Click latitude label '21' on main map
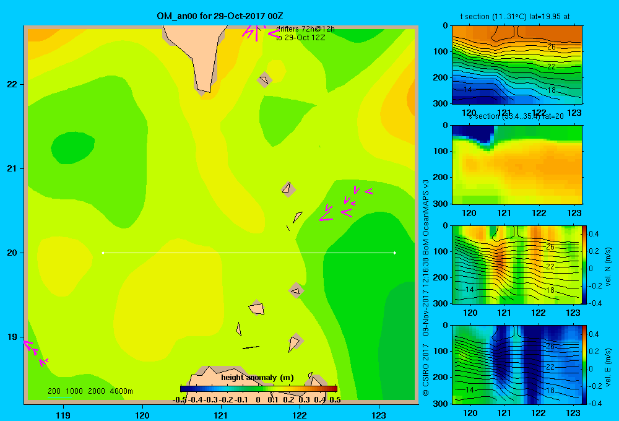The height and width of the screenshot is (421, 619). [12, 168]
